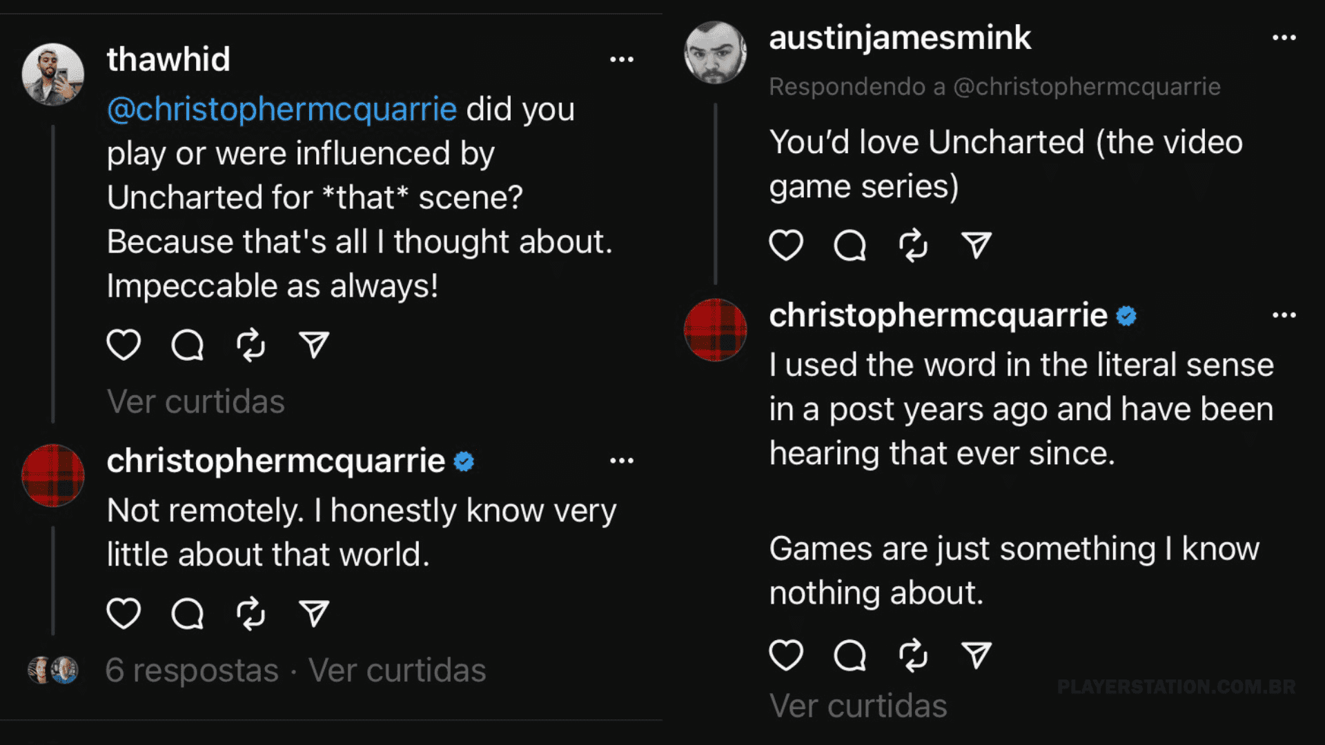Repost thawhid's Uncharted question
Image resolution: width=1325 pixels, height=745 pixels.
(x=251, y=345)
